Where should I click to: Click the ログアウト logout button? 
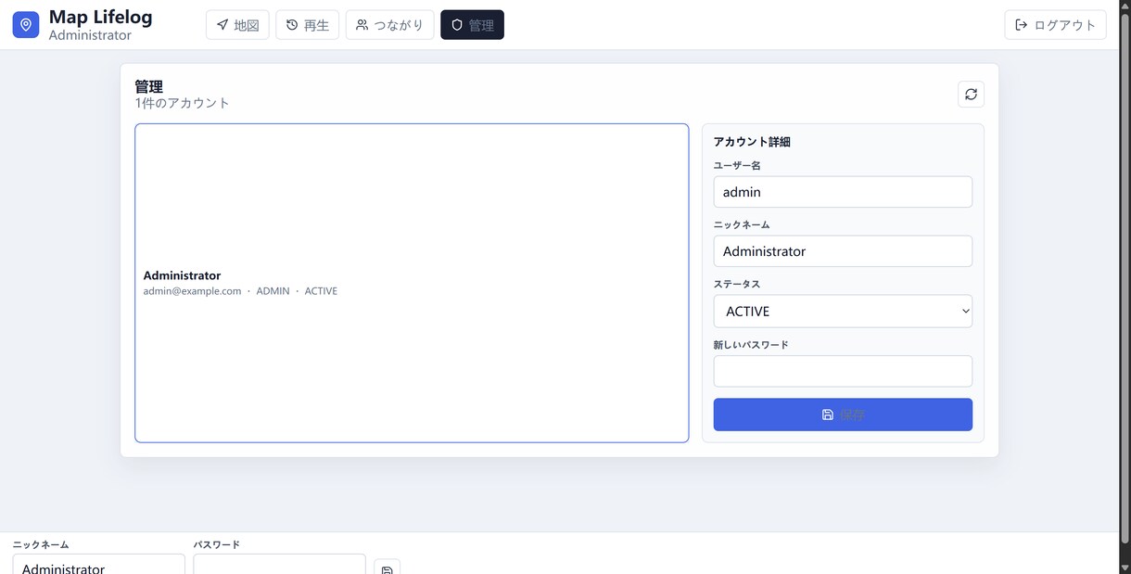(1055, 25)
